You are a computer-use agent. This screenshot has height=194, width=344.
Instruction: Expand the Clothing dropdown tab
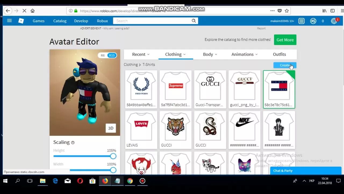175,54
